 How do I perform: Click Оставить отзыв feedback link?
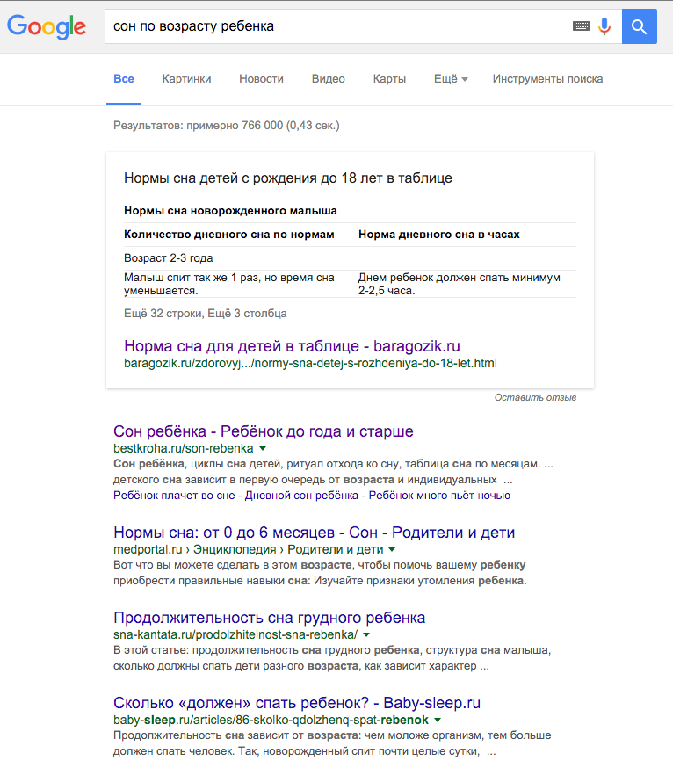coord(535,397)
